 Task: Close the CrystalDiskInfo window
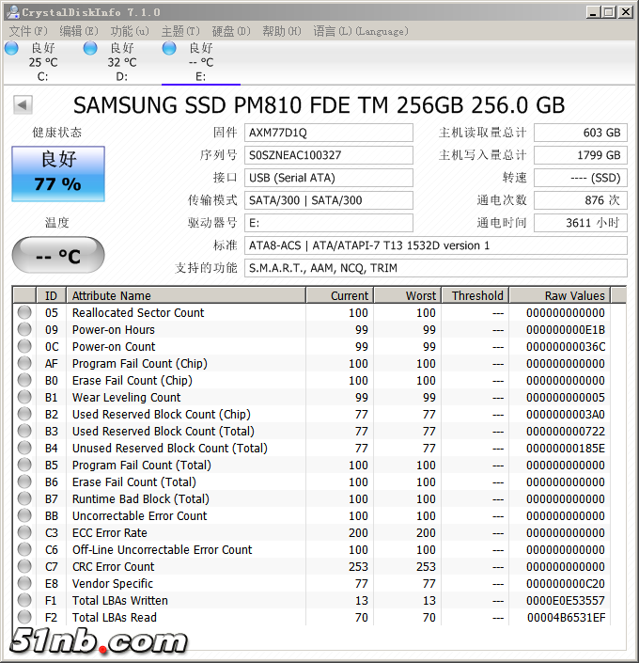pyautogui.click(x=625, y=12)
